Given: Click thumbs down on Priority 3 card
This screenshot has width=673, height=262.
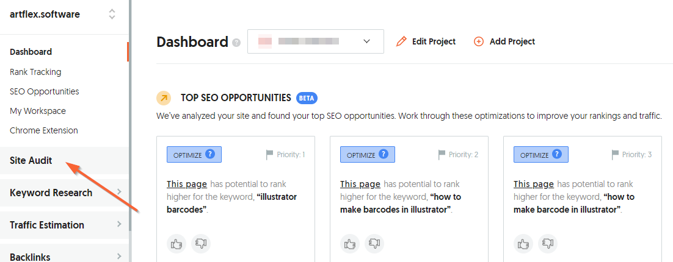Looking at the screenshot, I should pyautogui.click(x=548, y=244).
